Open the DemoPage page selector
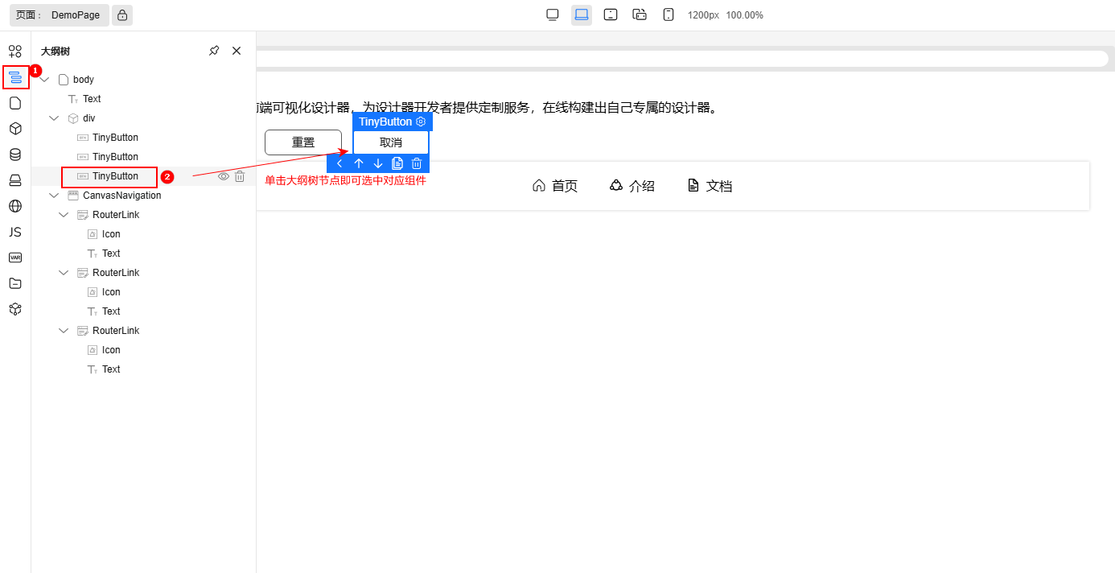Image resolution: width=1115 pixels, height=573 pixels. pyautogui.click(x=58, y=14)
